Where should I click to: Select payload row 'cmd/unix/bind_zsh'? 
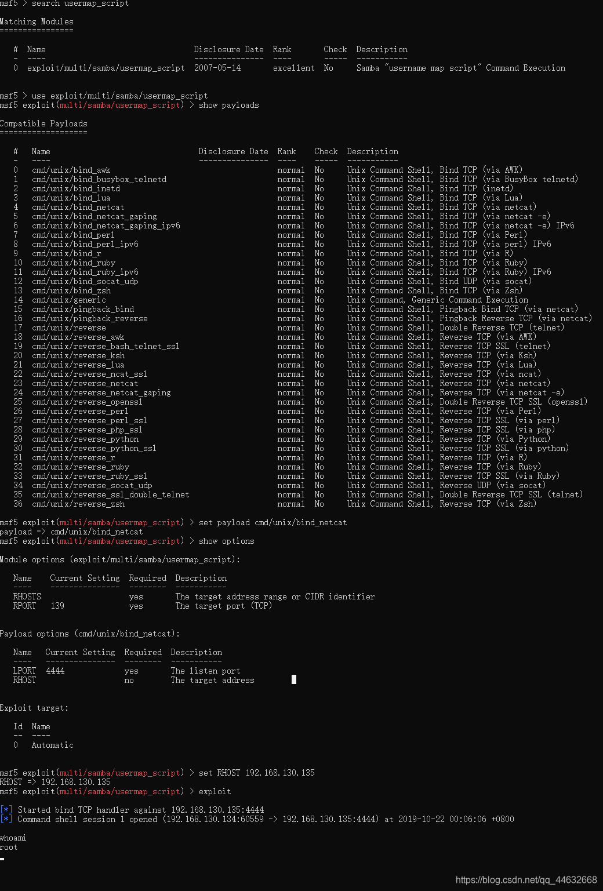point(268,290)
